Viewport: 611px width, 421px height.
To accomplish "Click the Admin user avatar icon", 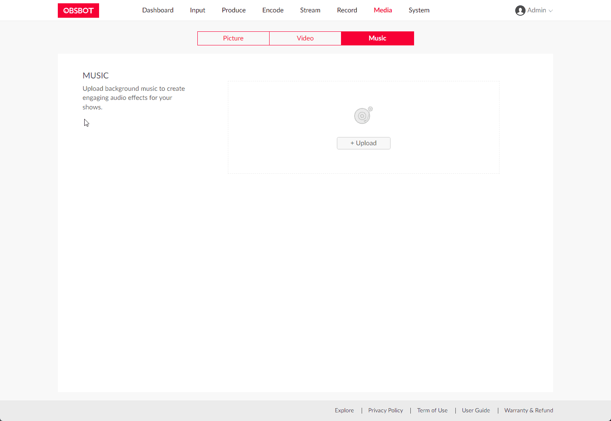I will 520,10.
